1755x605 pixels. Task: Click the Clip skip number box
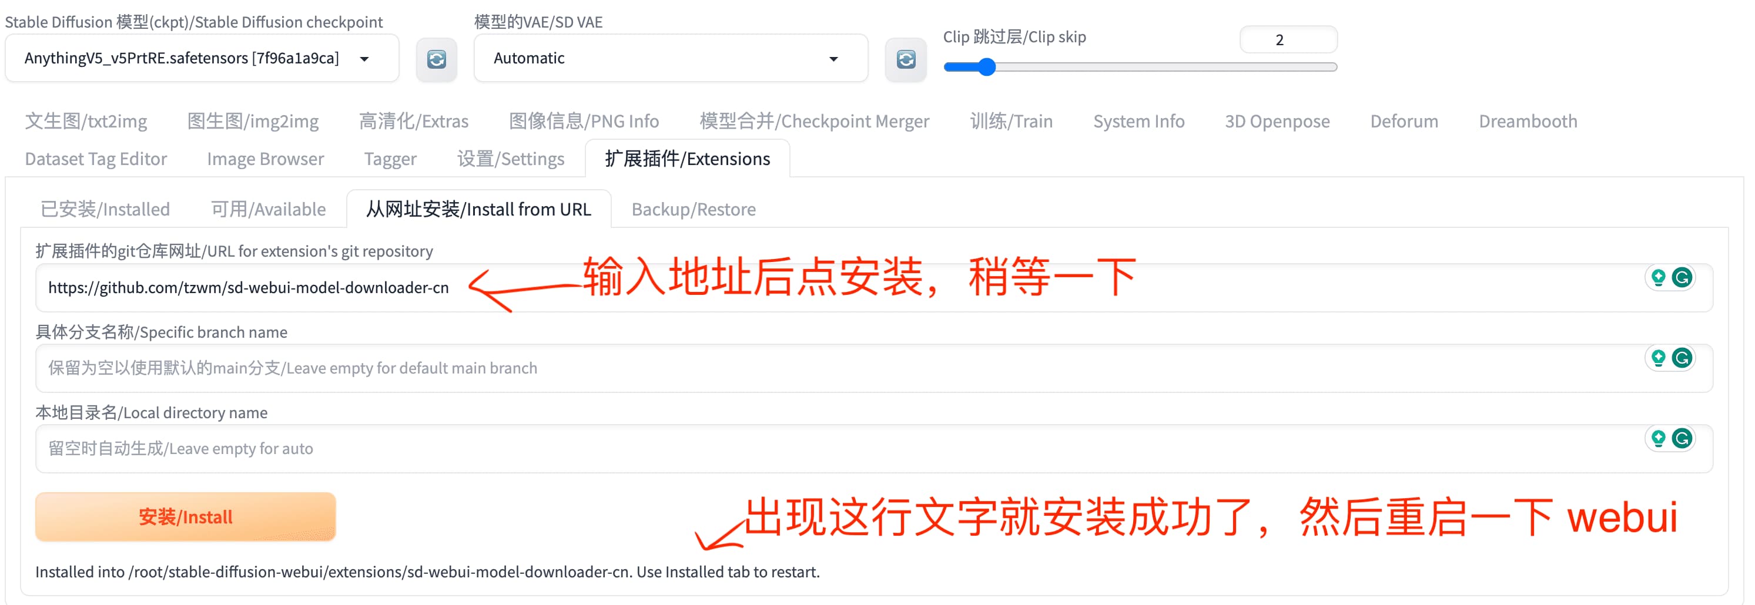1288,39
